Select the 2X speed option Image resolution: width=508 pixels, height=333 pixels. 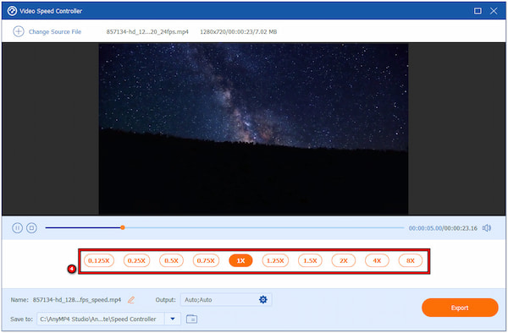[x=344, y=260]
